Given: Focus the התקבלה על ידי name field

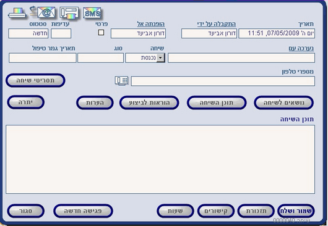Looking at the screenshot, I should [x=209, y=33].
